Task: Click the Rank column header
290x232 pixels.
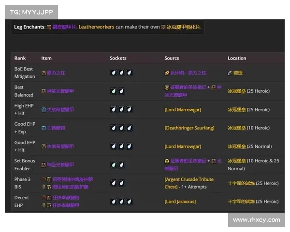Action: click(20, 58)
